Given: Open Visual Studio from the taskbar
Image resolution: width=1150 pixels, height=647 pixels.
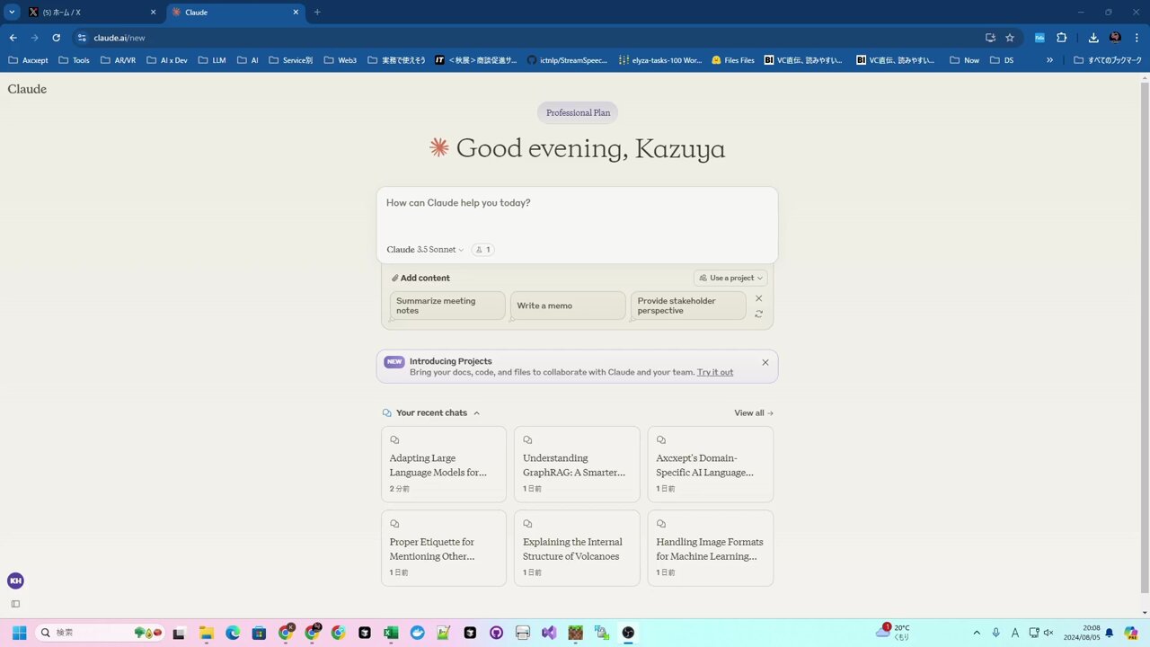Looking at the screenshot, I should pyautogui.click(x=549, y=633).
